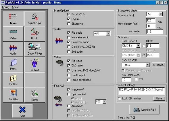Toggle Normalize audio option
169x121 pixels.
(x=69, y=37)
